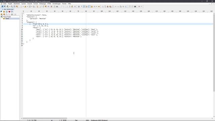Open the Projekt menu

tap(10, 4)
